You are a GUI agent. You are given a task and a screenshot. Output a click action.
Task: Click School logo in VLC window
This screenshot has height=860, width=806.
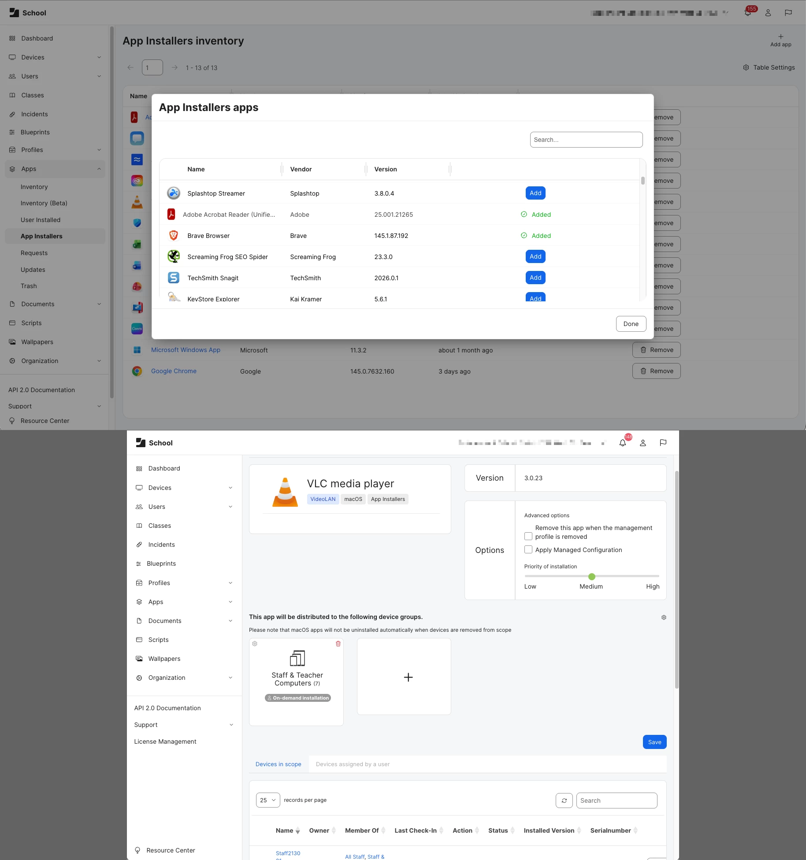(x=141, y=443)
